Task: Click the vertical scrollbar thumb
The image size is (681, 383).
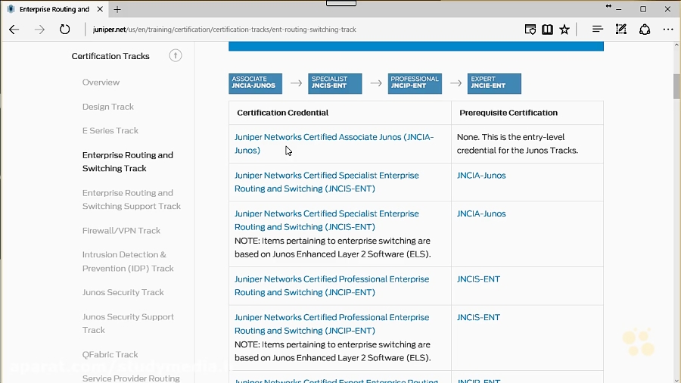Action: [676, 86]
